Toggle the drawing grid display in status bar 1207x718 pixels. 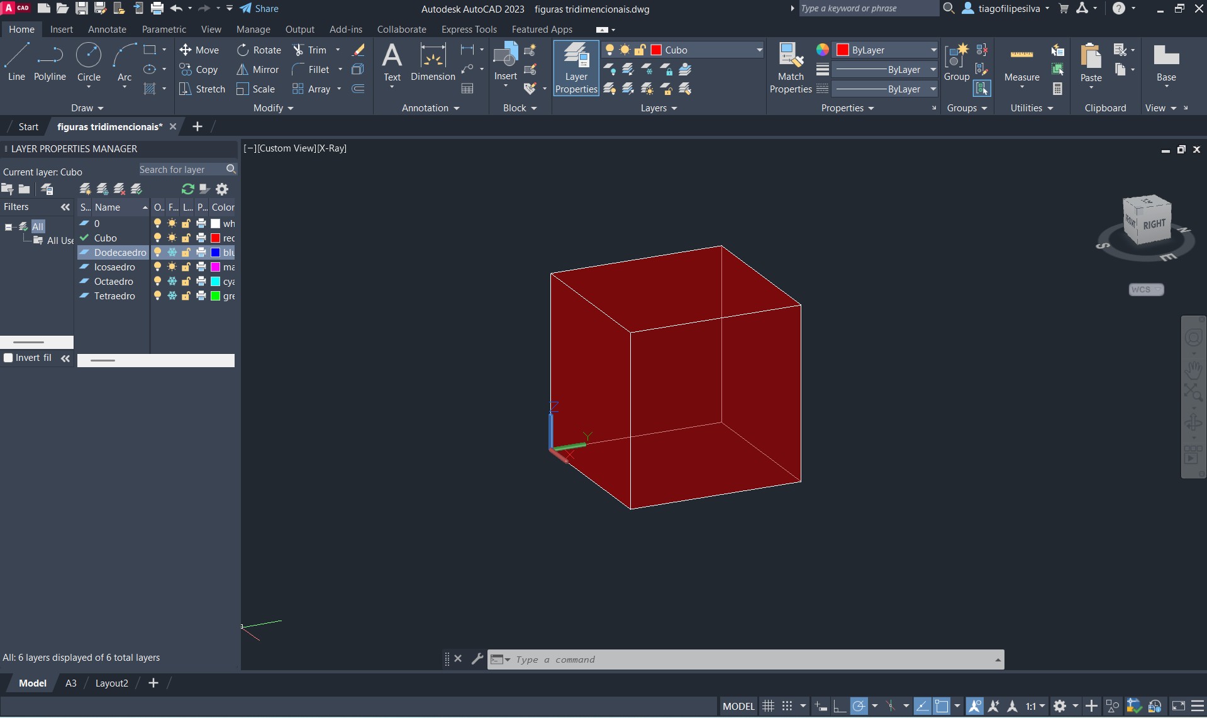[768, 706]
